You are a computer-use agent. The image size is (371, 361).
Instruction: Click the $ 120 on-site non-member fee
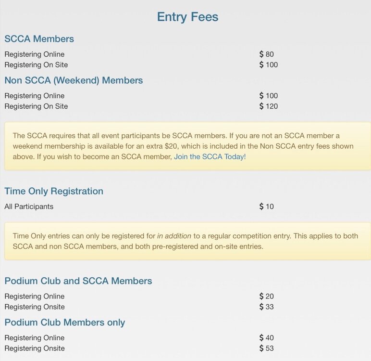point(269,106)
